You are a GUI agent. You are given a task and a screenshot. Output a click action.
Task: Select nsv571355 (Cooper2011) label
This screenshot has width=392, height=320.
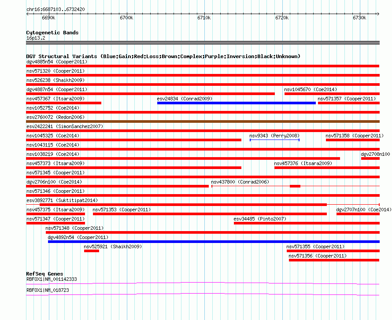pyautogui.click(x=315, y=246)
